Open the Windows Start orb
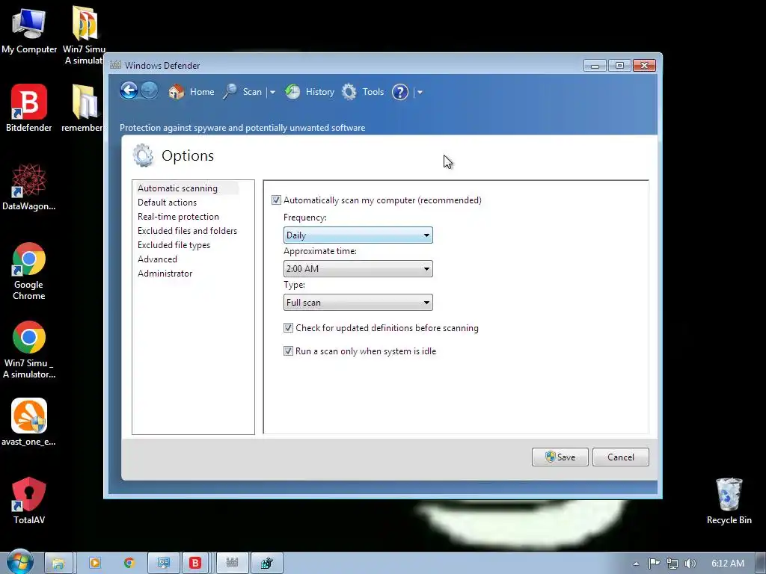Image resolution: width=766 pixels, height=574 pixels. point(20,562)
